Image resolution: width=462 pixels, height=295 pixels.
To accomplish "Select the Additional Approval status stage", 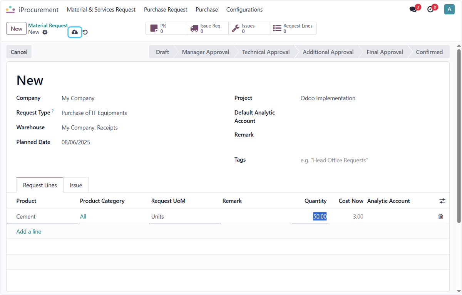I will [328, 52].
